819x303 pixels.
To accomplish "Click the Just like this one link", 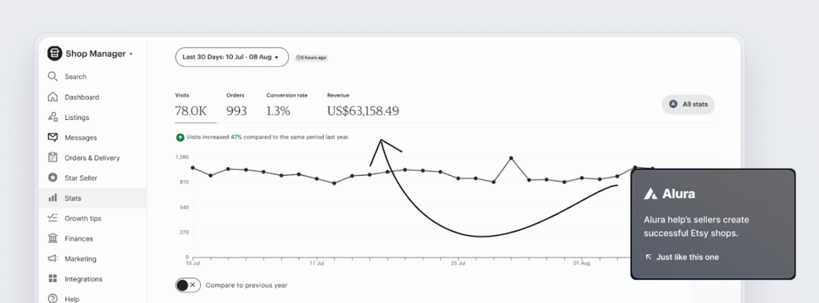I will tap(687, 257).
